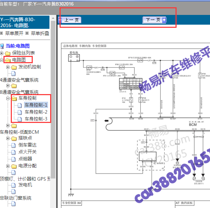Click the computer icon beside 当前:电路图
210x208 pixels.
tap(2, 46)
